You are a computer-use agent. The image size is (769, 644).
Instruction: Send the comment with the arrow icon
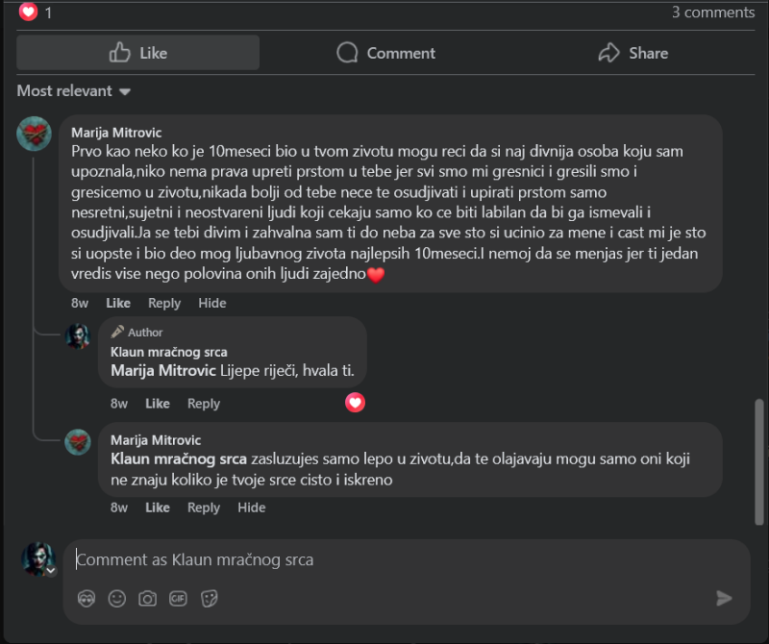(x=724, y=598)
